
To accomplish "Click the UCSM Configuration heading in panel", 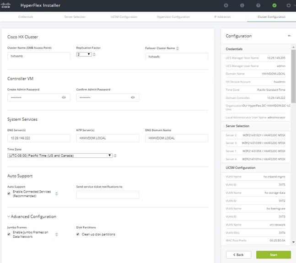I will [x=241, y=168].
